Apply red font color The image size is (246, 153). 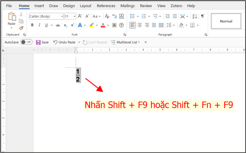tap(103, 25)
